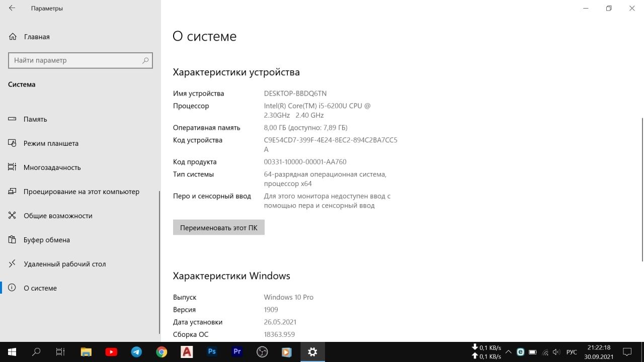Click the volume speaker tray icon

coord(557,352)
